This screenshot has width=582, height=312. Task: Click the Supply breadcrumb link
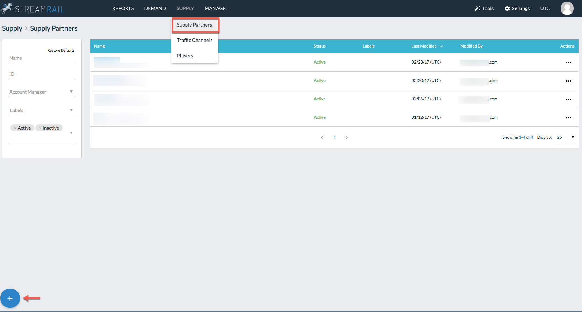(12, 28)
